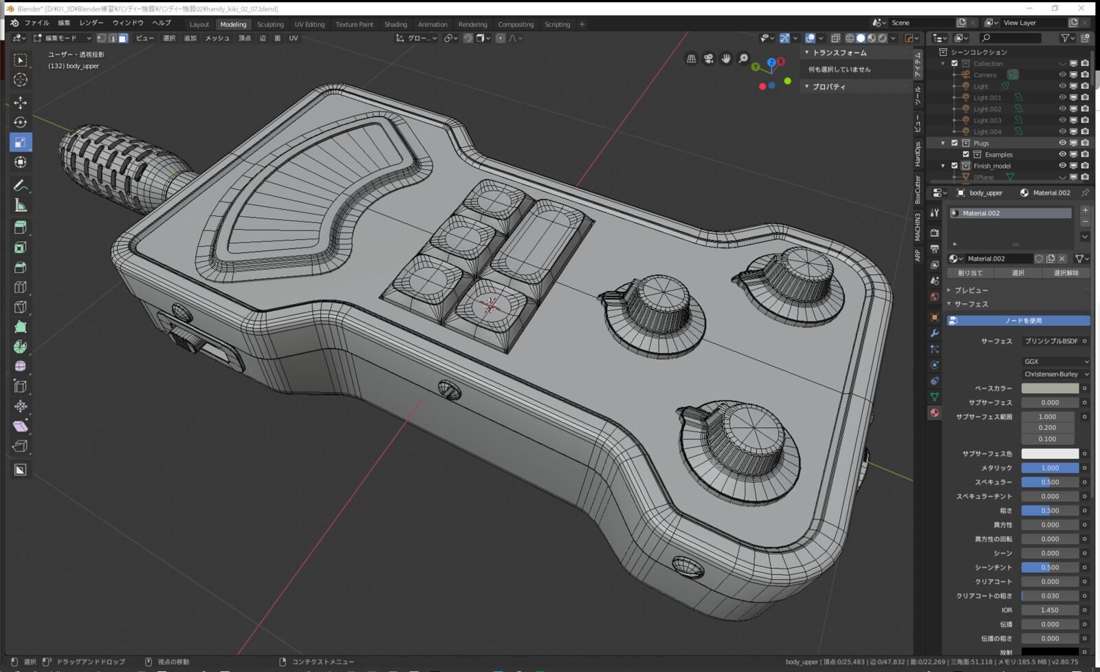The width and height of the screenshot is (1100, 672).
Task: Open the World properties tab icon
Action: pyautogui.click(x=934, y=297)
